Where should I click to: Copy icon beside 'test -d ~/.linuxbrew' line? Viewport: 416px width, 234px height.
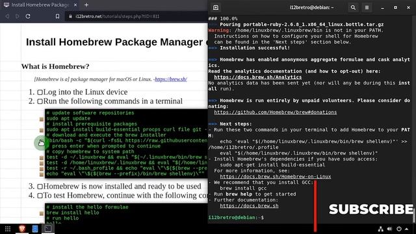tap(42, 158)
